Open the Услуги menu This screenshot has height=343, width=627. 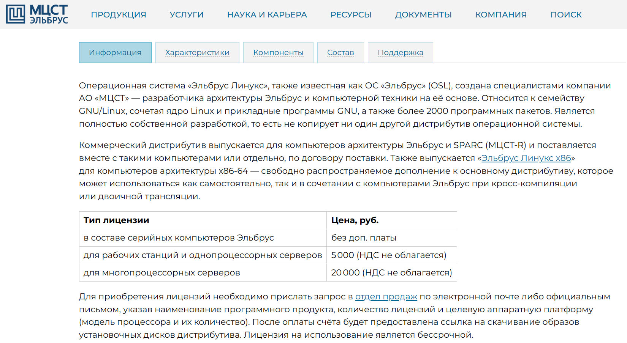point(187,15)
